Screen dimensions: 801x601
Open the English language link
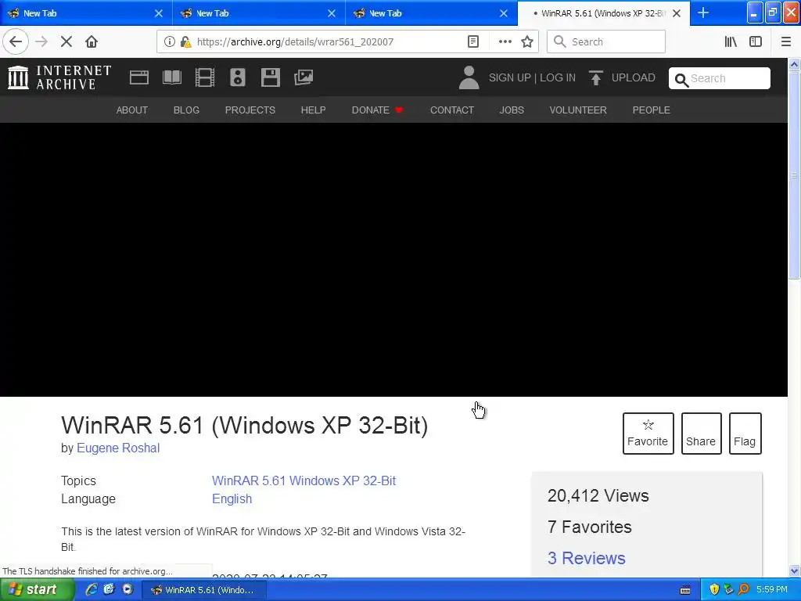[x=232, y=498]
